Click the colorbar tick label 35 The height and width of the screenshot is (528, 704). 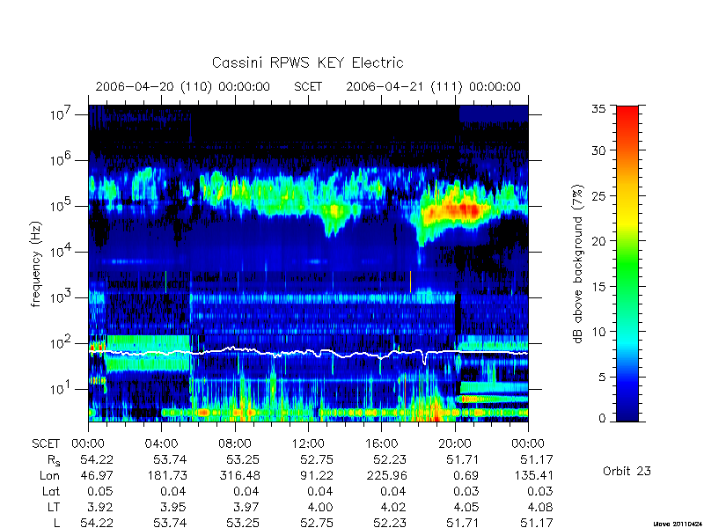598,108
